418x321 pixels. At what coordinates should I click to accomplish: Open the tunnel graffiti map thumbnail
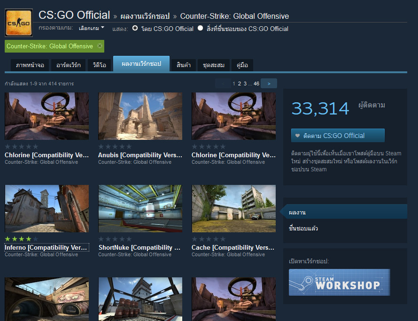47,299
